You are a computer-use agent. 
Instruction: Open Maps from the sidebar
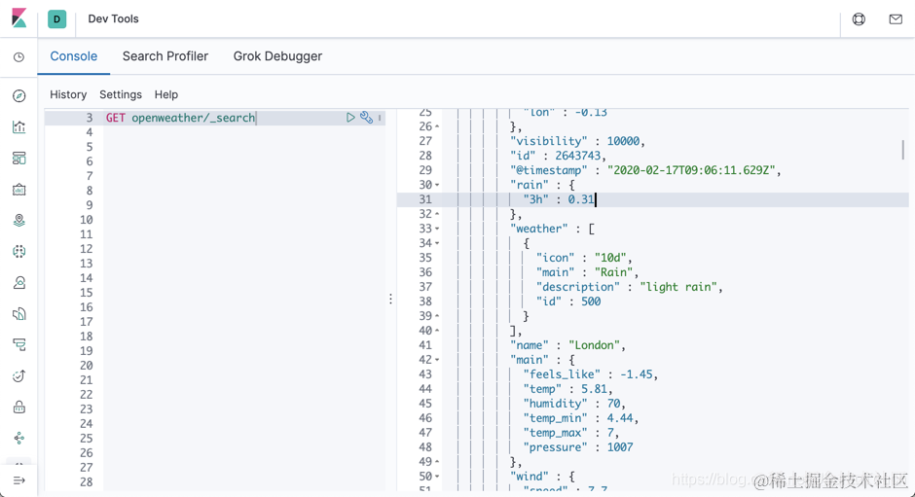(x=19, y=220)
